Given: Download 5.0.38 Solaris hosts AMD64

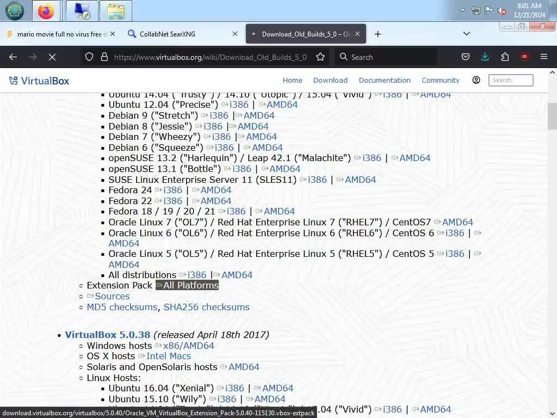Looking at the screenshot, I should [x=244, y=367].
